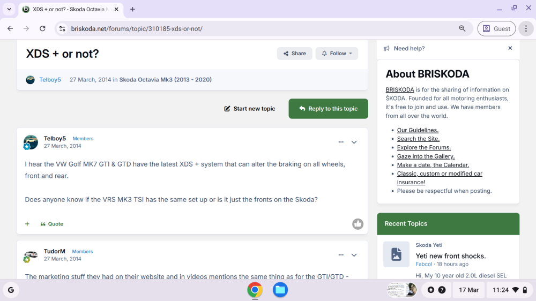
Task: Click Start new topic
Action: 250,109
